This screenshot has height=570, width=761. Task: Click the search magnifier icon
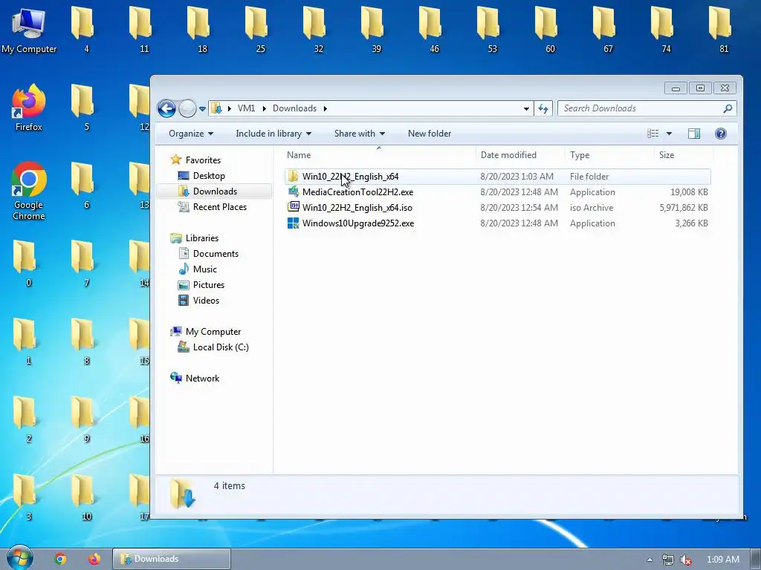pyautogui.click(x=727, y=108)
